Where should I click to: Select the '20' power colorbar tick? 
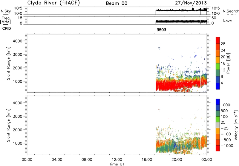(x=223, y=57)
